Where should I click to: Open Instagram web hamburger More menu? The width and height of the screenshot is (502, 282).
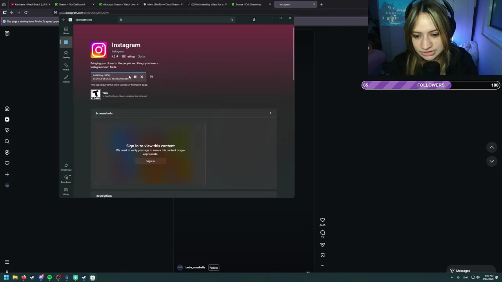tap(7, 262)
